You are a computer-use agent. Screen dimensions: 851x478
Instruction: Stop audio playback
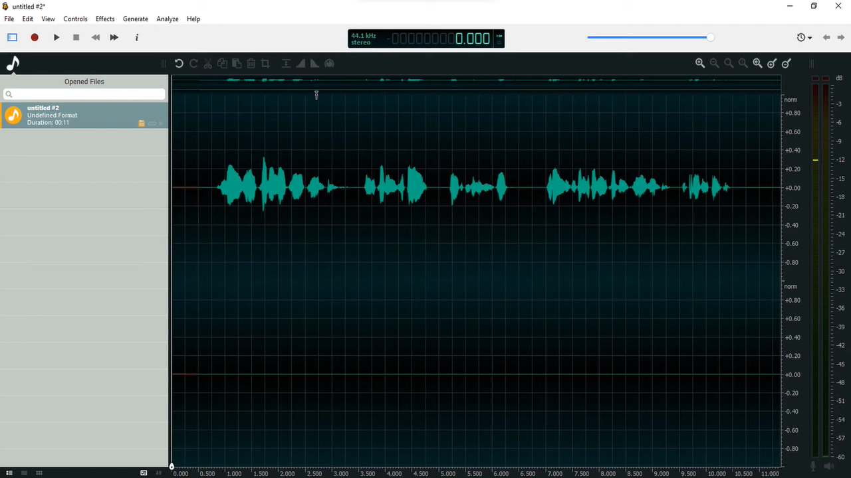pyautogui.click(x=76, y=37)
